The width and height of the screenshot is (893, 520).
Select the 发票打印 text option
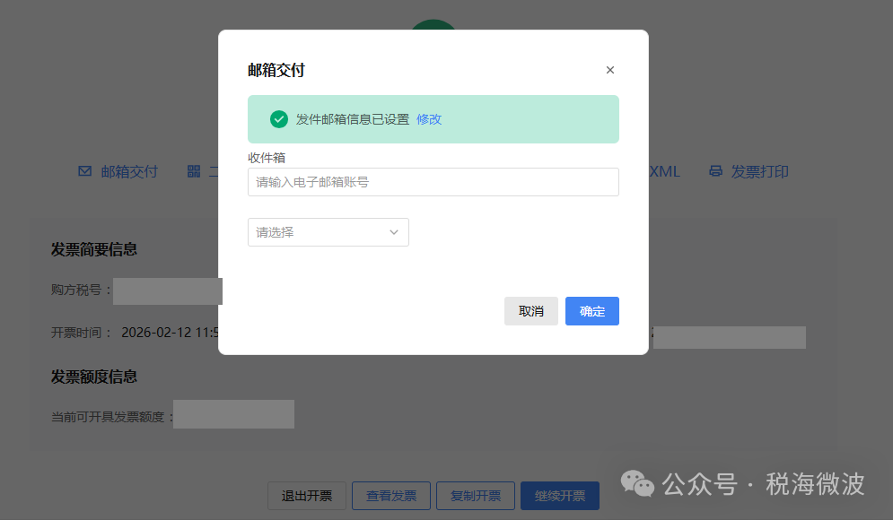(x=759, y=171)
